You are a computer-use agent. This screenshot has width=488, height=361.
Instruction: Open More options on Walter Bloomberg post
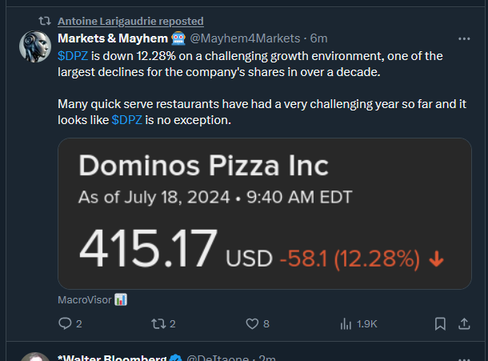[464, 358]
